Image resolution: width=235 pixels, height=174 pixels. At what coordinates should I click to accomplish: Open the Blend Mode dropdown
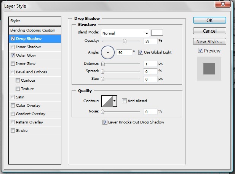coord(125,33)
